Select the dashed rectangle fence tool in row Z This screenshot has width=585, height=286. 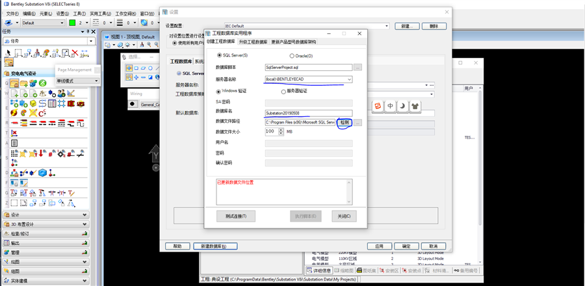point(14,203)
